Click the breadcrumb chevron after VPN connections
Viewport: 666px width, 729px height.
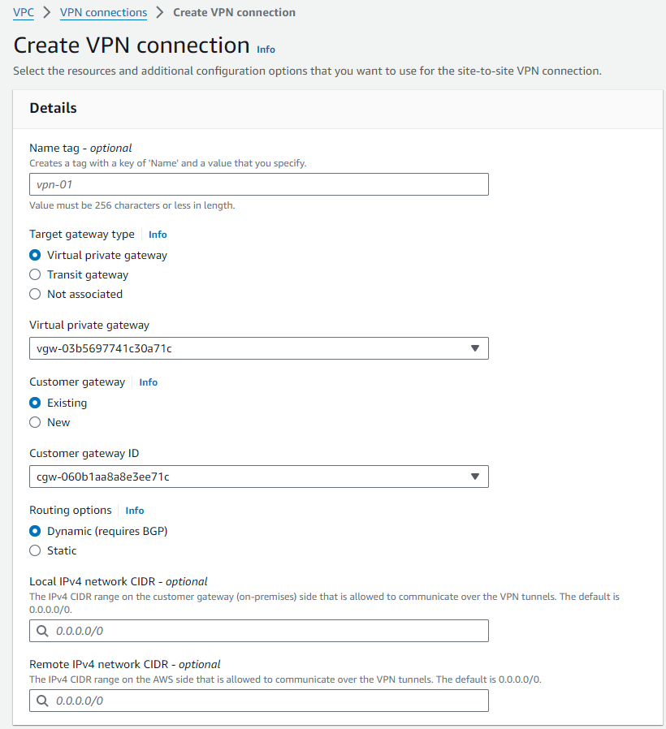(x=160, y=13)
